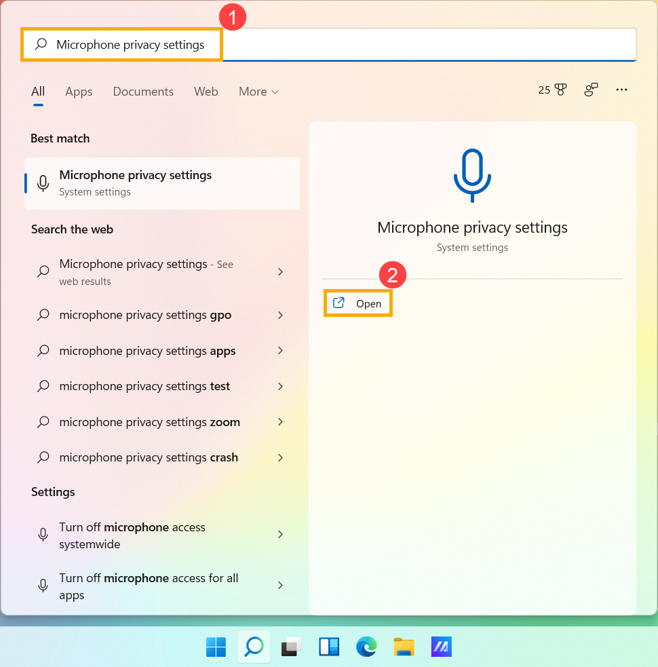Click the open-external icon next to Open
658x667 pixels.
pyautogui.click(x=338, y=303)
